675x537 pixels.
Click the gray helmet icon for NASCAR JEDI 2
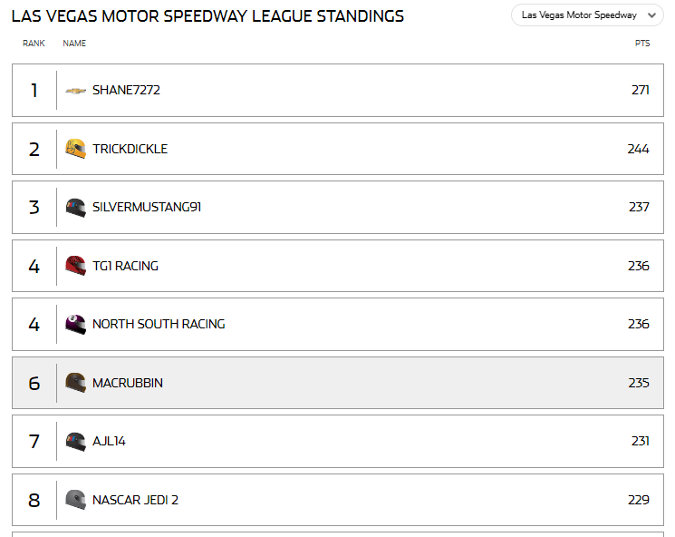[x=76, y=500]
